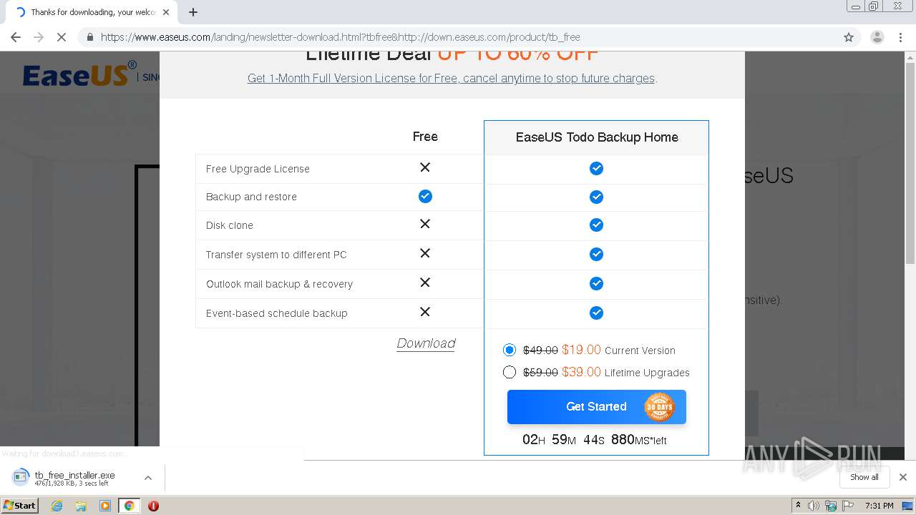Open Windows Explorer folder from the taskbar
Image resolution: width=916 pixels, height=515 pixels.
[x=81, y=506]
